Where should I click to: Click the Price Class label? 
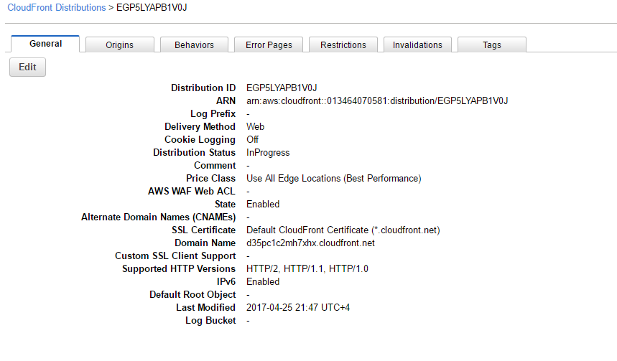(x=211, y=179)
